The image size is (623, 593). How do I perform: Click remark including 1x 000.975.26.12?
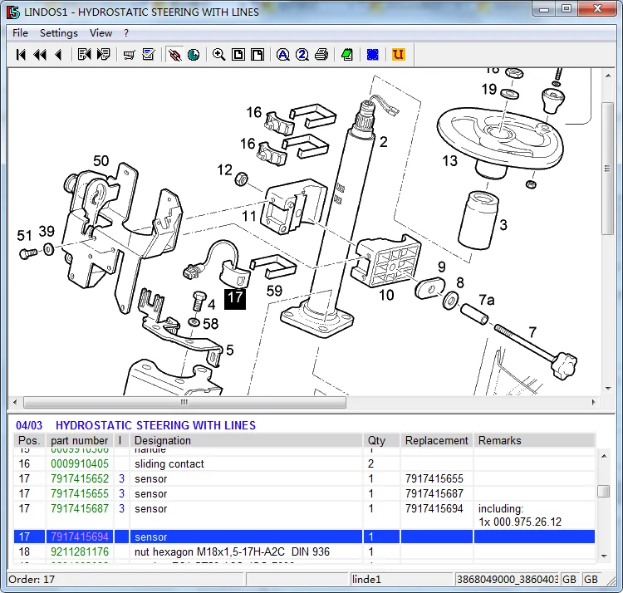coord(520,515)
